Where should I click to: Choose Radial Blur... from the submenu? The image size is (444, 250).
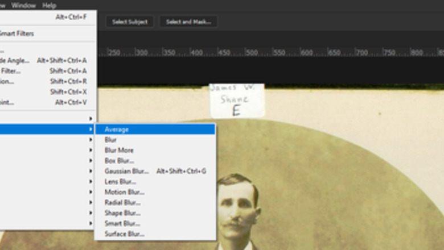point(155,202)
